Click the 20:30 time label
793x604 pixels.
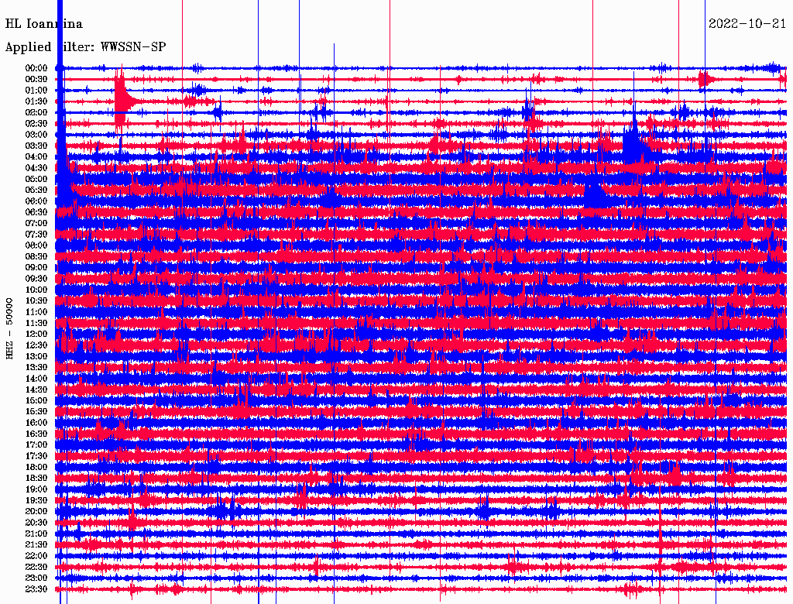click(x=36, y=523)
